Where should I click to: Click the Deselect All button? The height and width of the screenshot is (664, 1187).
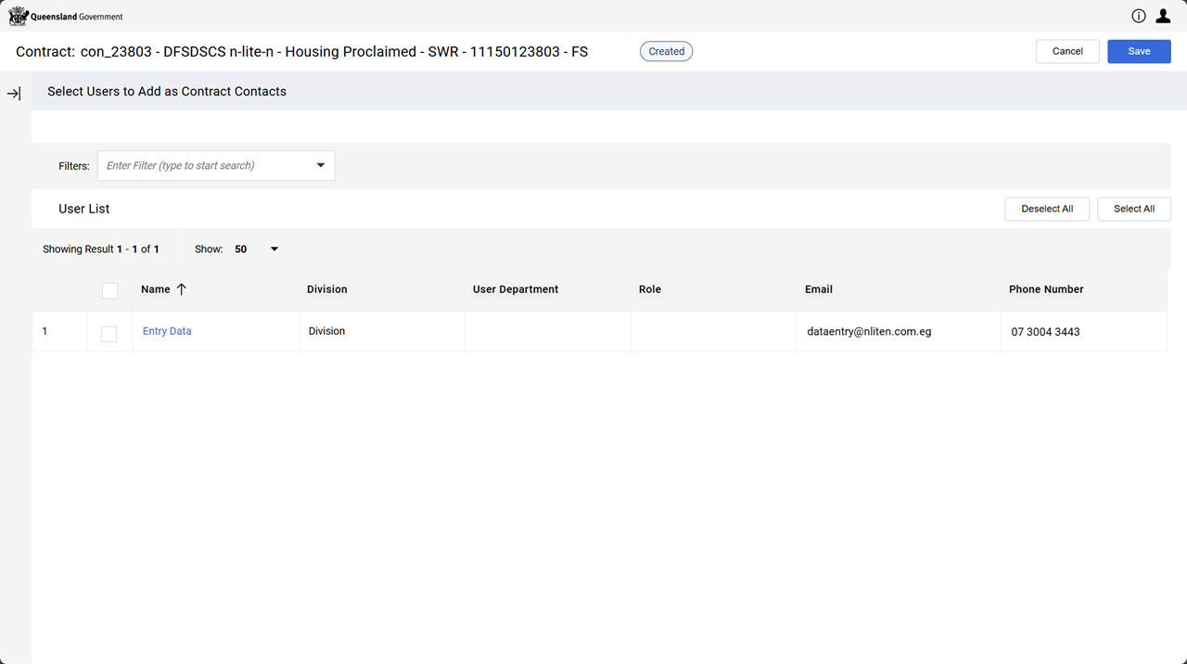coord(1047,209)
